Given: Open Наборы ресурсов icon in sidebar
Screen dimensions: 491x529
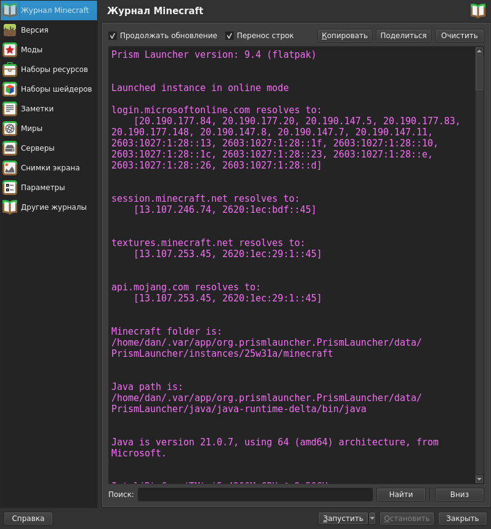Looking at the screenshot, I should 10,70.
